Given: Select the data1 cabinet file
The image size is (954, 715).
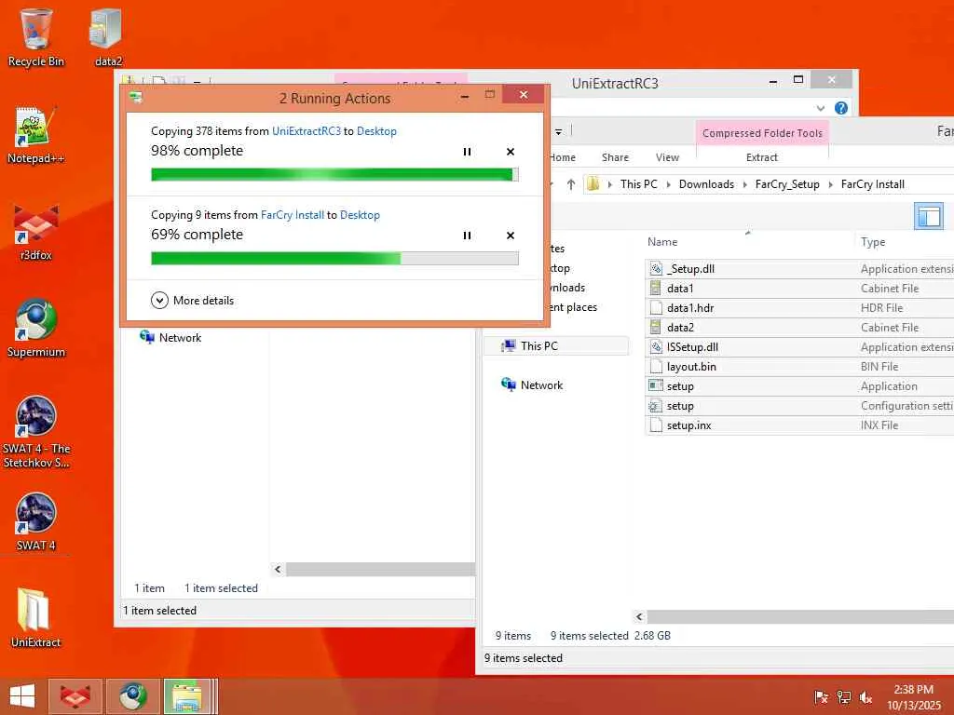Looking at the screenshot, I should click(799, 289).
